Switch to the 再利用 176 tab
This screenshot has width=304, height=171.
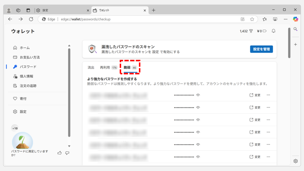click(x=109, y=67)
